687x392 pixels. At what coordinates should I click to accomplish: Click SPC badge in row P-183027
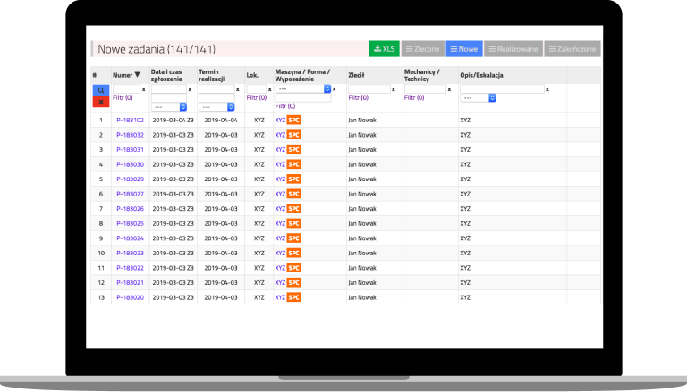[x=294, y=194]
